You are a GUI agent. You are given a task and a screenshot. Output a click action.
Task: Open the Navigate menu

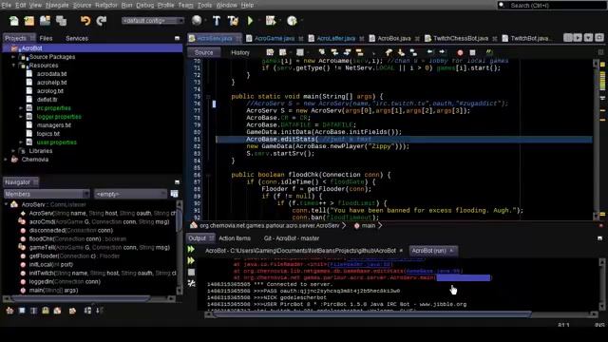(57, 5)
